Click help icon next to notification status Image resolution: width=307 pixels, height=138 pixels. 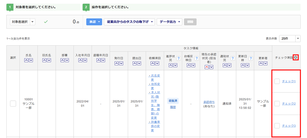(x=233, y=59)
